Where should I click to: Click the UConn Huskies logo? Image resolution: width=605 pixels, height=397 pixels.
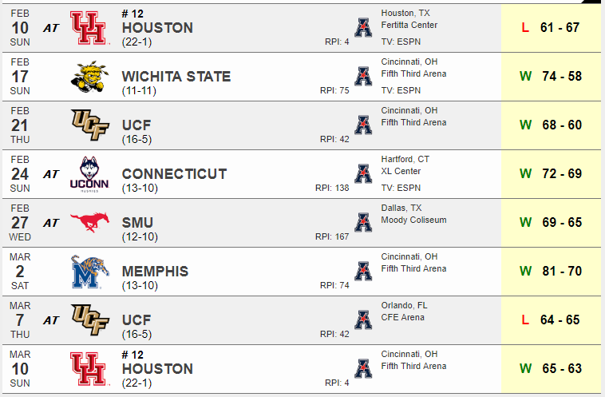[x=89, y=174]
